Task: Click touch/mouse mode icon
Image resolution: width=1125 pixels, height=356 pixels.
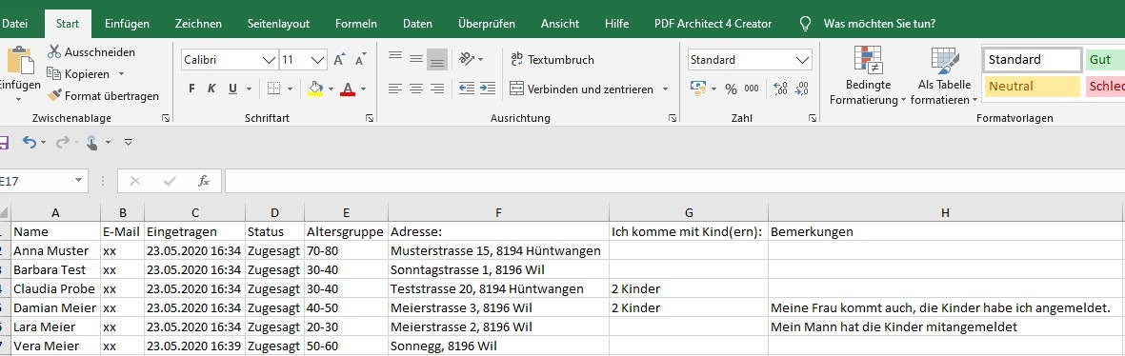Action: click(91, 143)
